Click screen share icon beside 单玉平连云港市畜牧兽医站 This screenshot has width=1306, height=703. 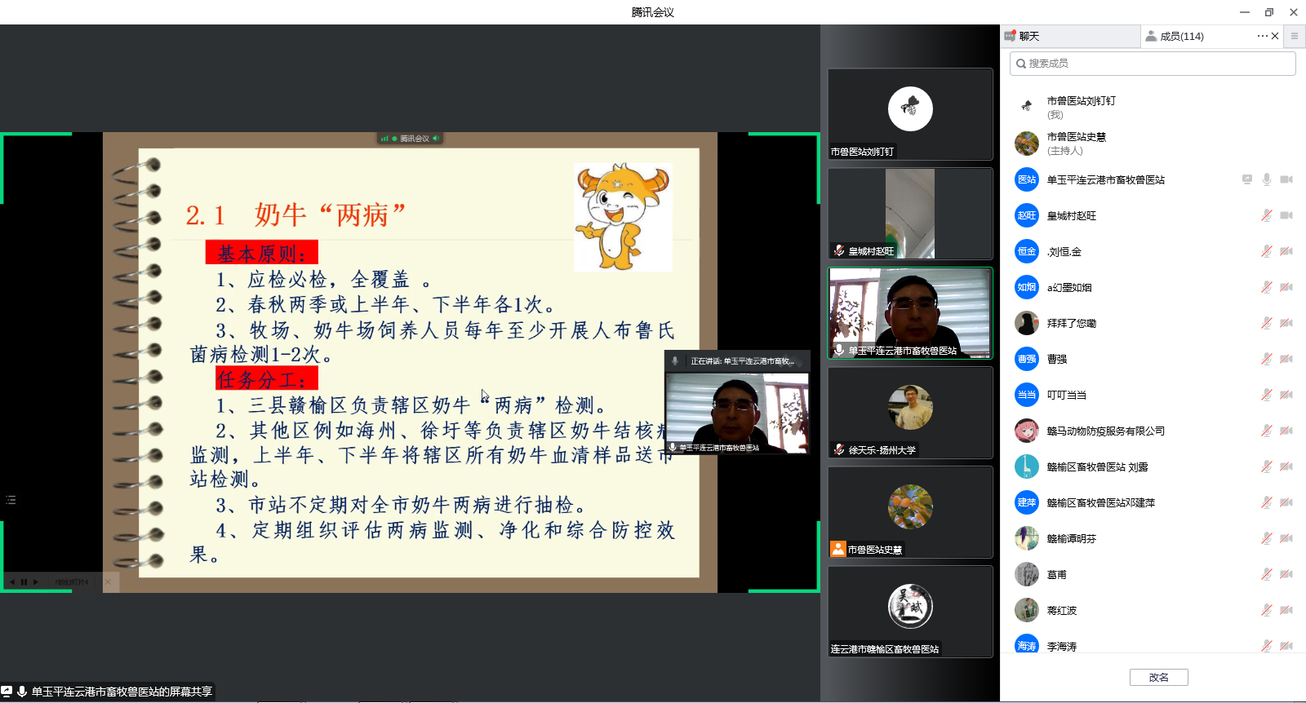1246,179
